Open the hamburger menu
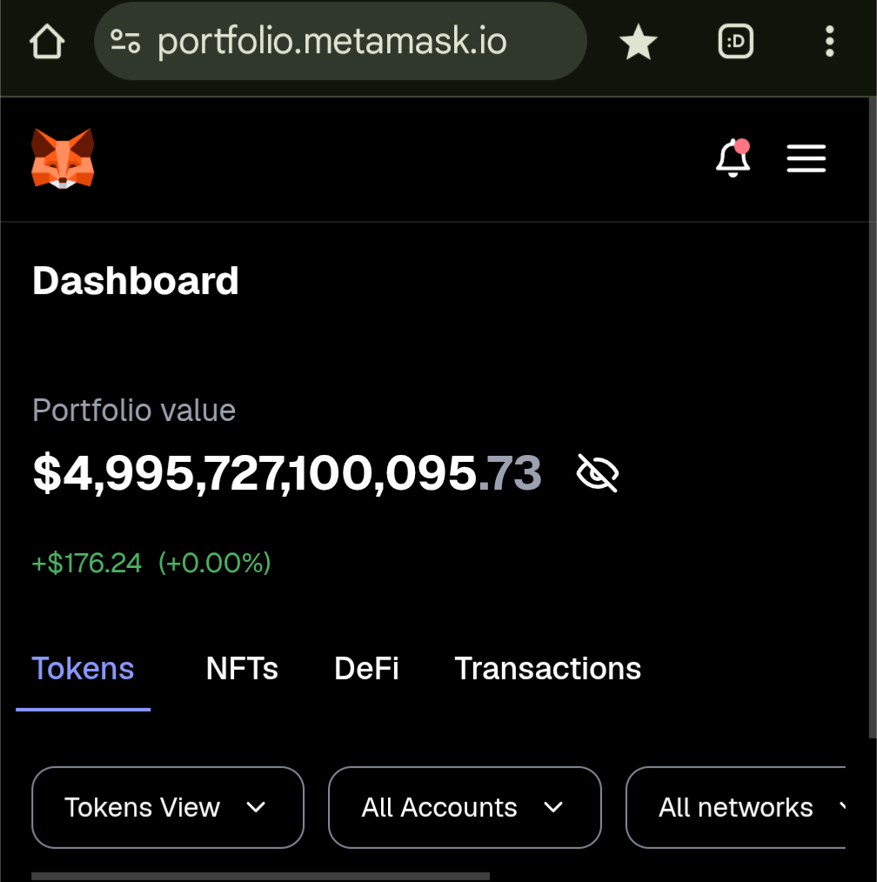877x882 pixels. [x=807, y=158]
